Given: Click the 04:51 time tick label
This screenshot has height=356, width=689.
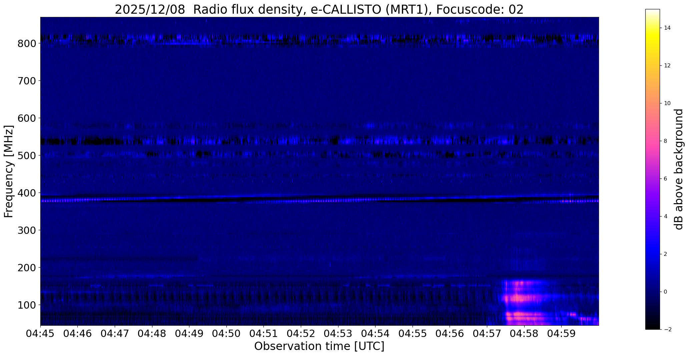Looking at the screenshot, I should 264,333.
